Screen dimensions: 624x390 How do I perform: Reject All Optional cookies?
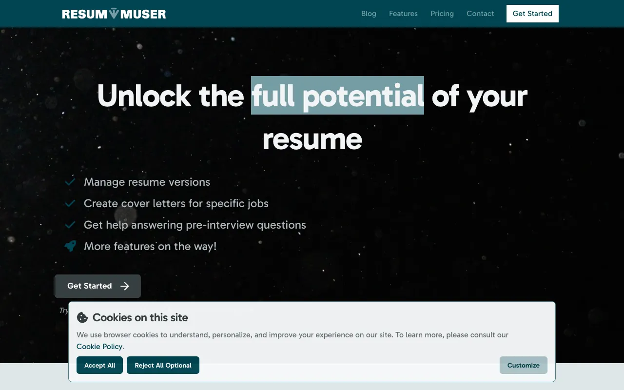point(163,365)
